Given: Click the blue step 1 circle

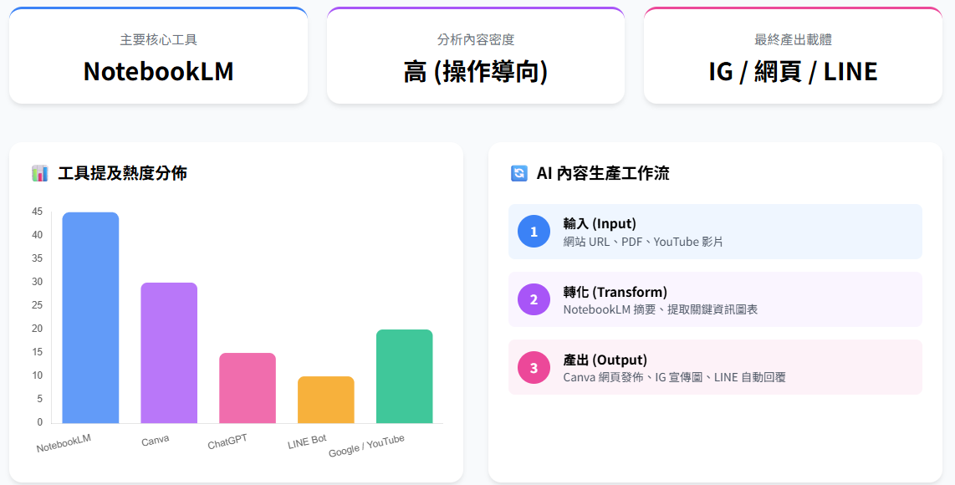Looking at the screenshot, I should pyautogui.click(x=534, y=232).
